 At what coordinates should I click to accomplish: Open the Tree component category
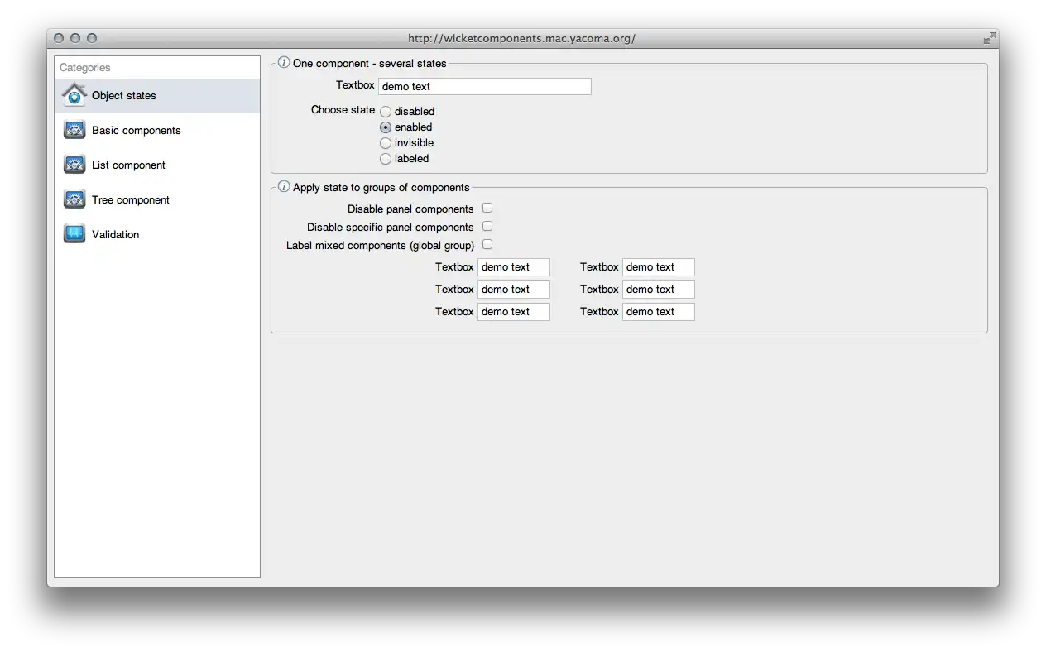[x=157, y=199]
